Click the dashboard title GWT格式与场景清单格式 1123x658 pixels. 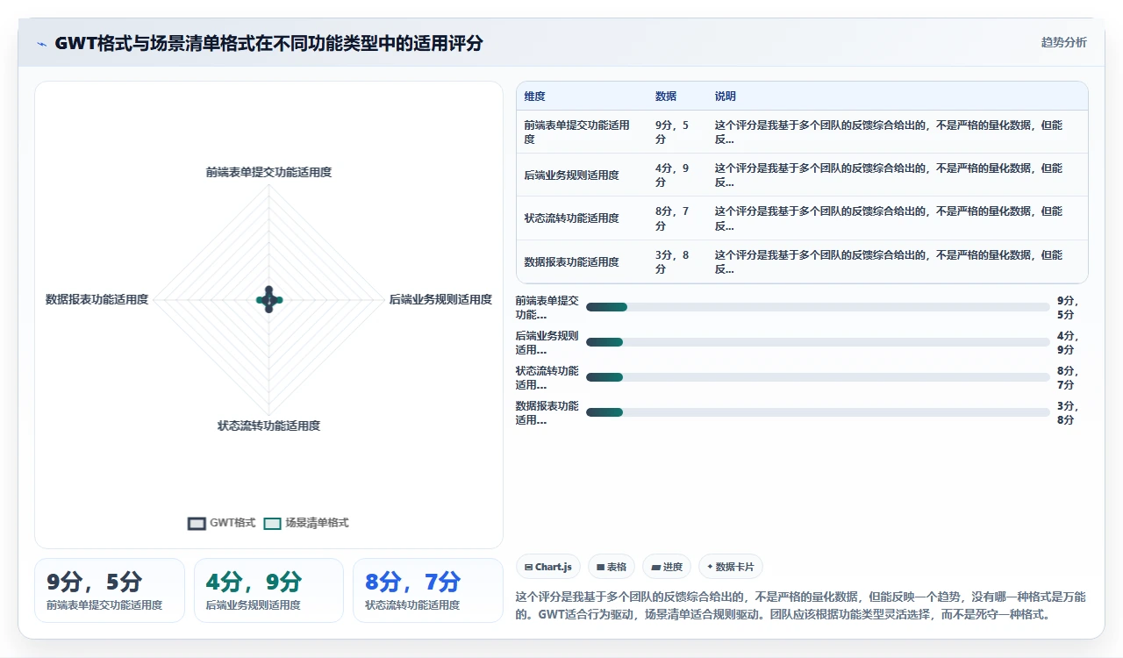268,43
